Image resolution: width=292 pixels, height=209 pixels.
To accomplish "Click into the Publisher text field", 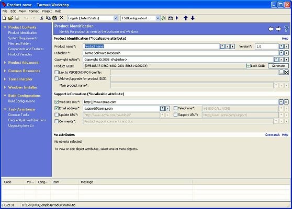I will [x=181, y=53].
